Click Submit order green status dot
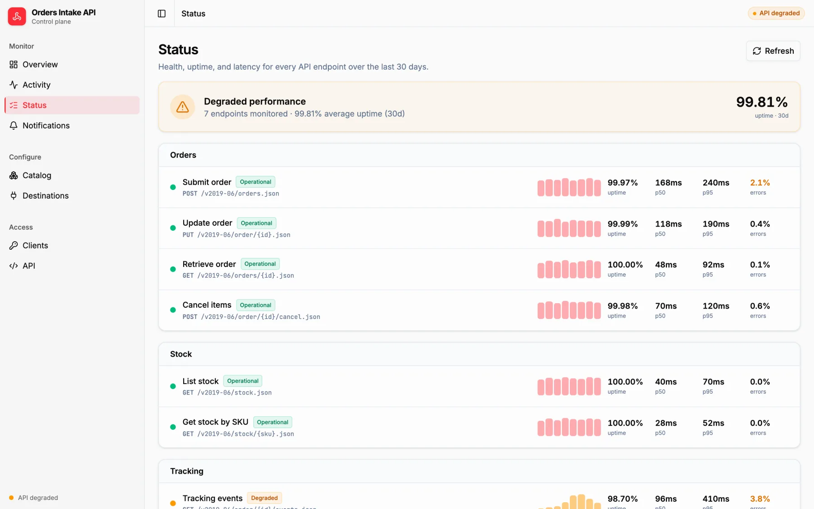814x509 pixels. point(173,187)
